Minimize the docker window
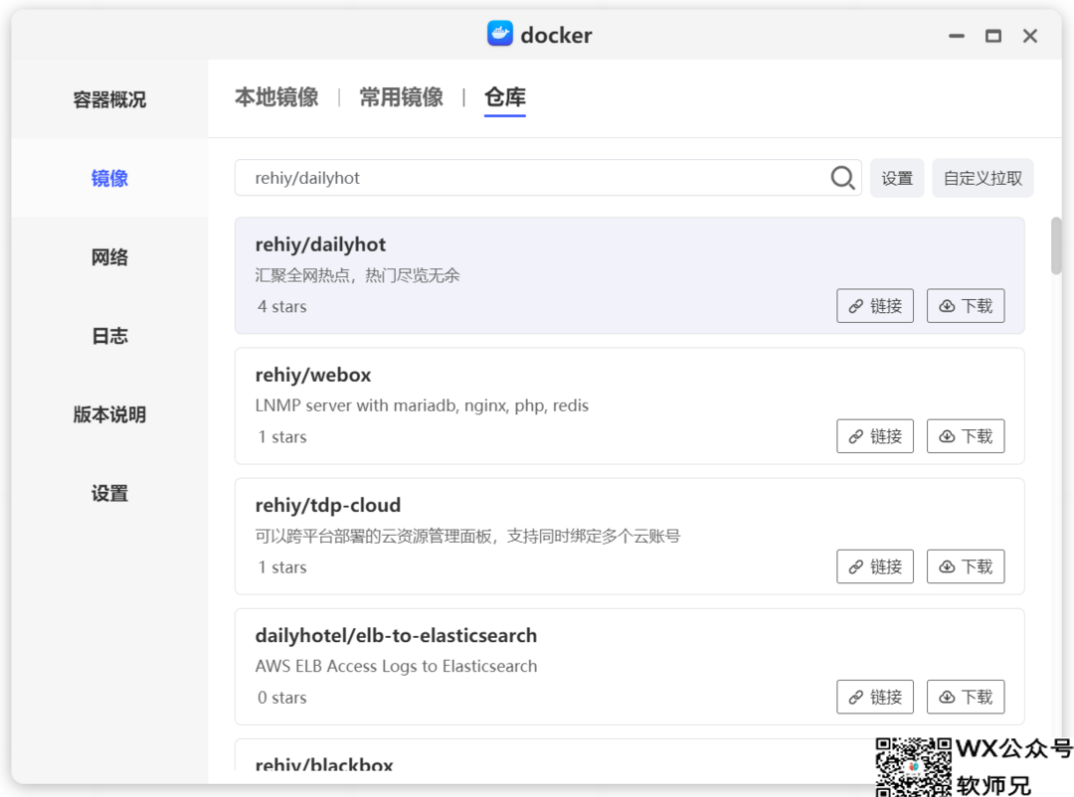 pyautogui.click(x=957, y=36)
